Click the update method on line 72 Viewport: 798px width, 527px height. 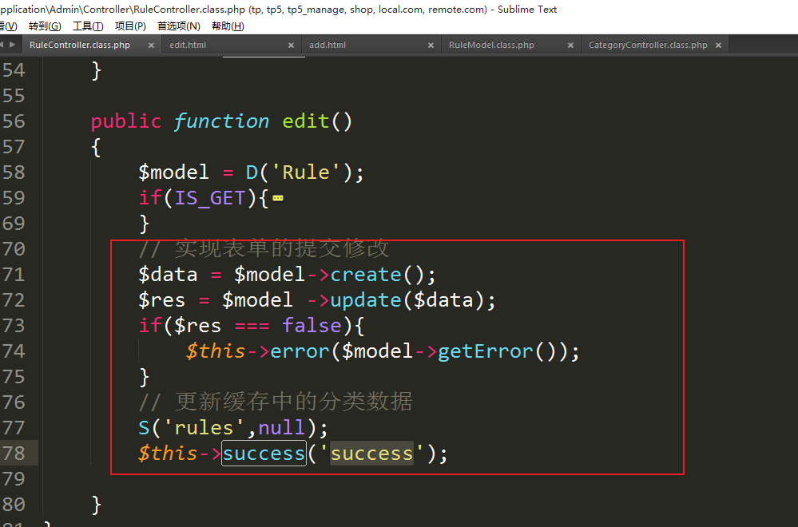point(366,300)
